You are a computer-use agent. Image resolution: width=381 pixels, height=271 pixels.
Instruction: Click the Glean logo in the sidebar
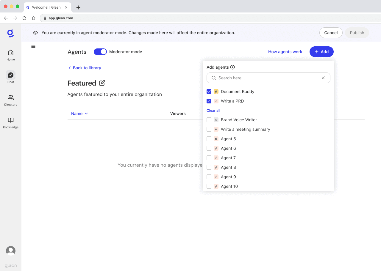11,33
